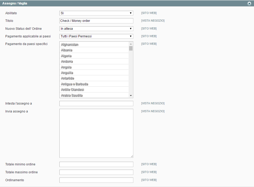Click country list scroll up arrow
The width and height of the screenshot is (254, 187).
(131, 44)
